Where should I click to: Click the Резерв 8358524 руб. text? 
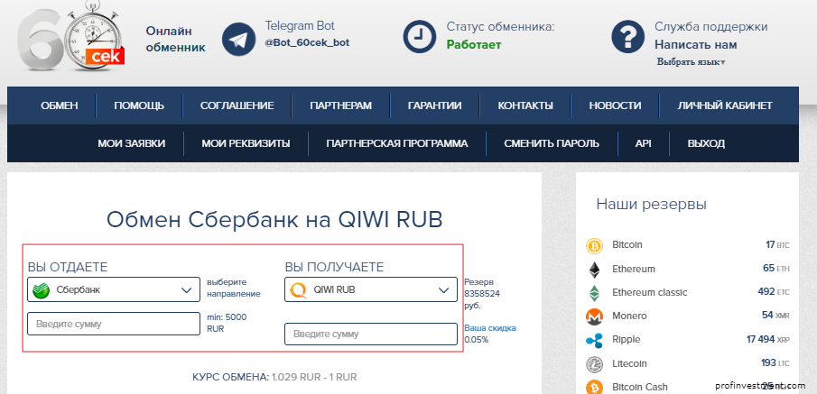point(482,294)
